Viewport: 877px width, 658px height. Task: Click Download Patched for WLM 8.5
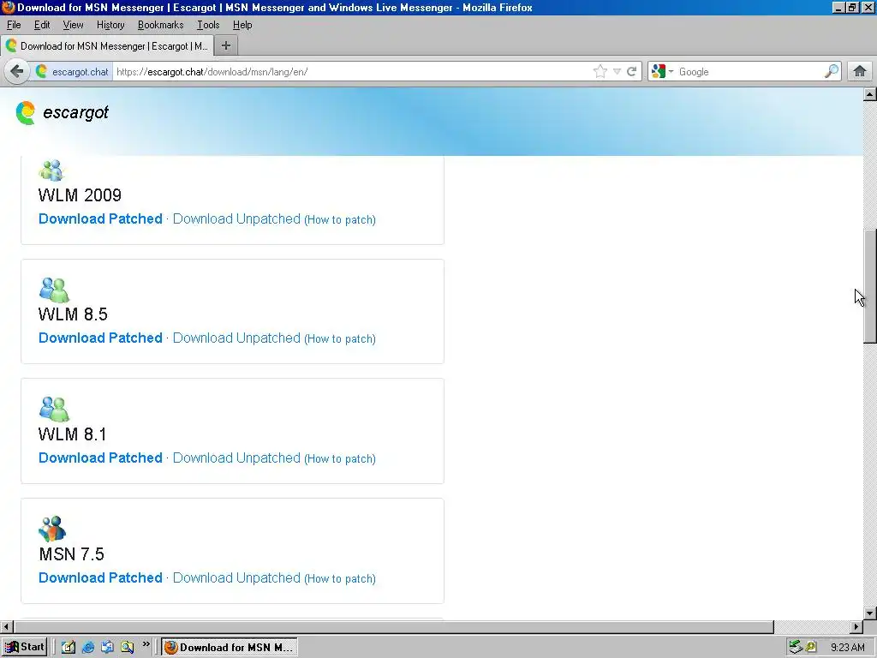tap(100, 338)
